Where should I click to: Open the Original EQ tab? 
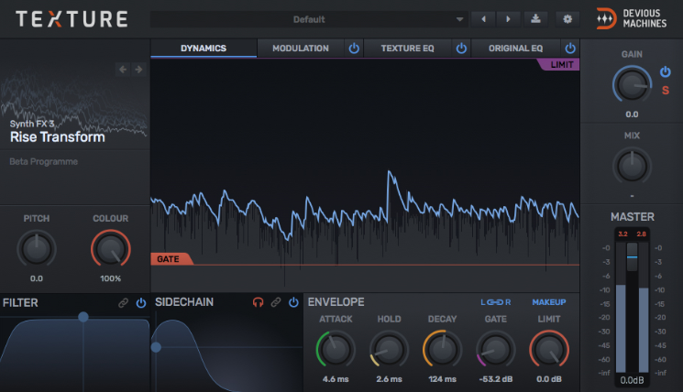pyautogui.click(x=515, y=49)
